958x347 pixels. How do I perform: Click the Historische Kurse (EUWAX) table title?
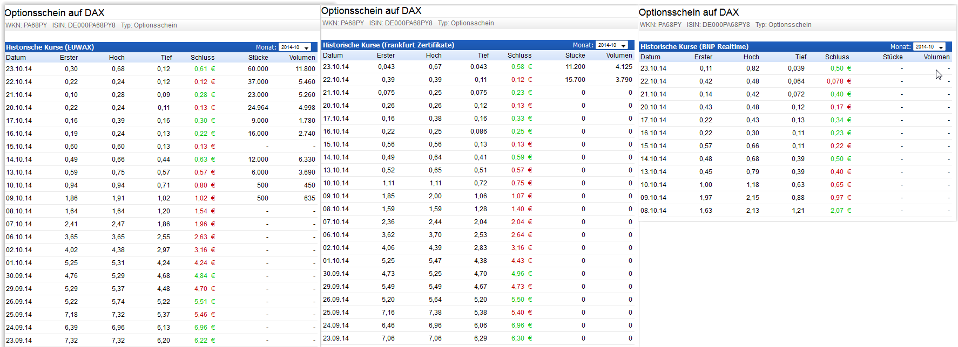(50, 47)
